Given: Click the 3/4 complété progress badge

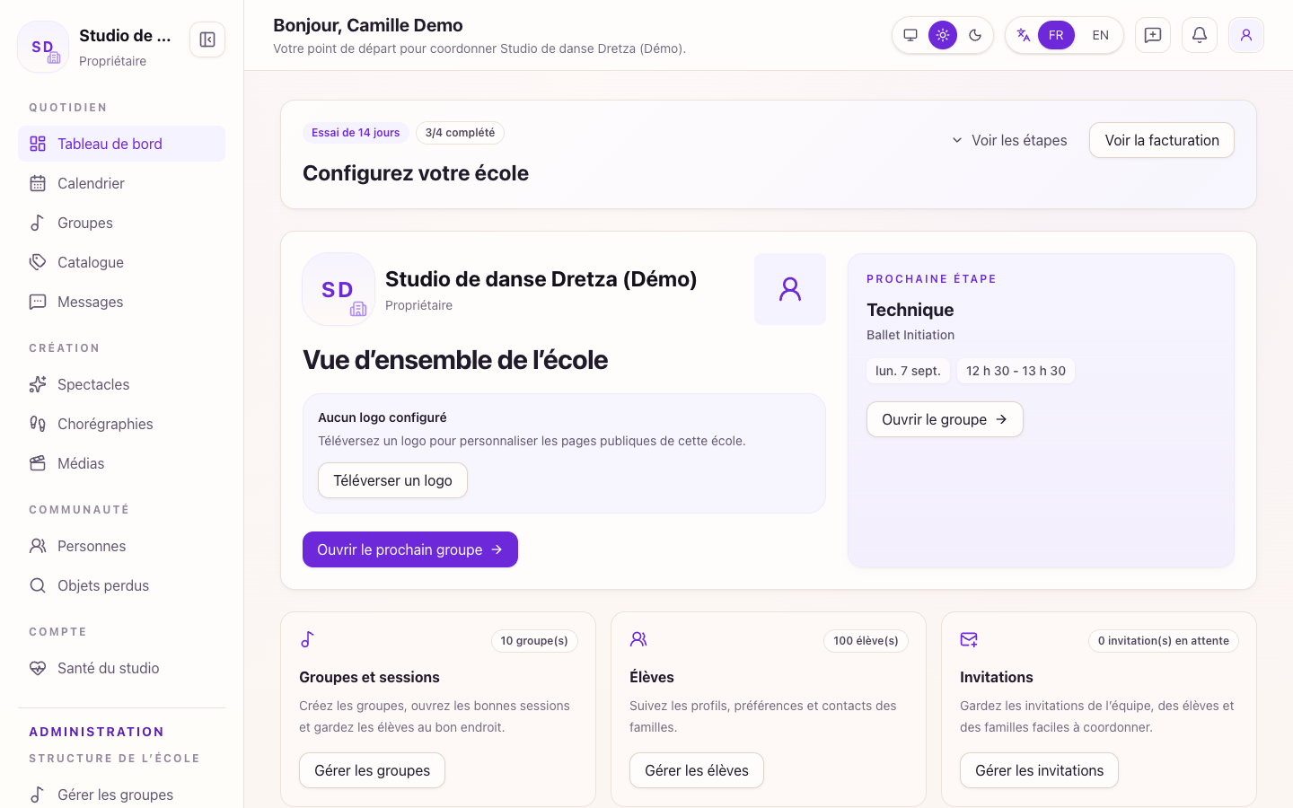Looking at the screenshot, I should tap(460, 133).
